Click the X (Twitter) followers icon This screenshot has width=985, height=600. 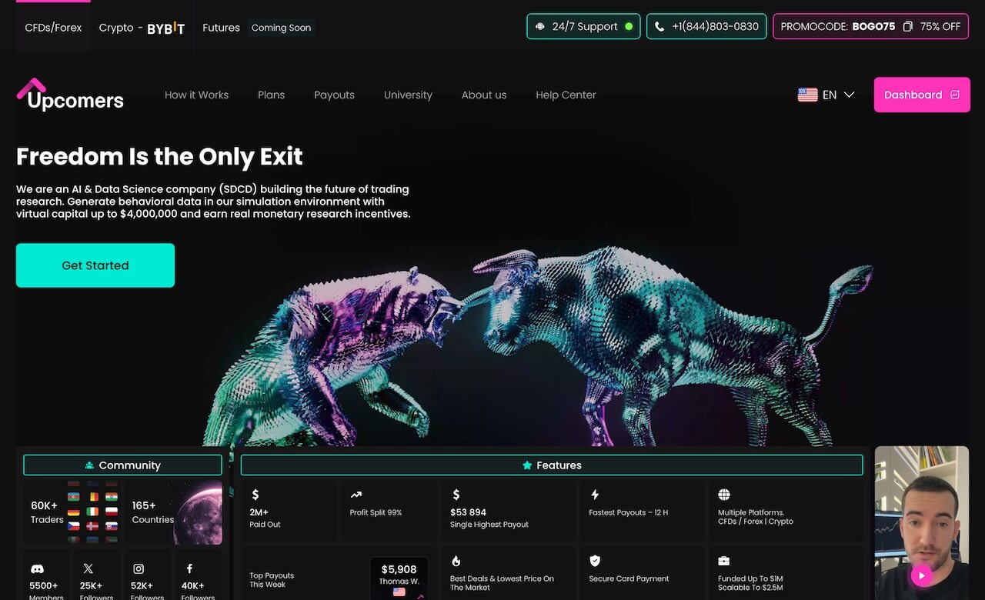point(88,569)
